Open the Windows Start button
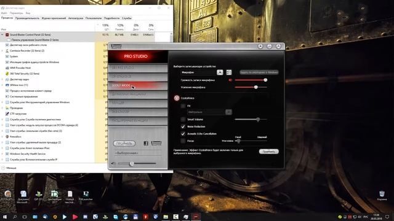This screenshot has width=394, height=221. click(x=5, y=217)
